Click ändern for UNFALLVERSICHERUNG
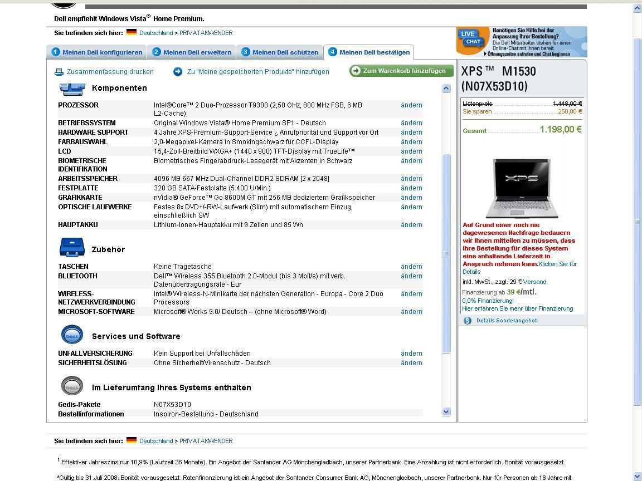Screen dimensions: 642x481 click(x=411, y=354)
